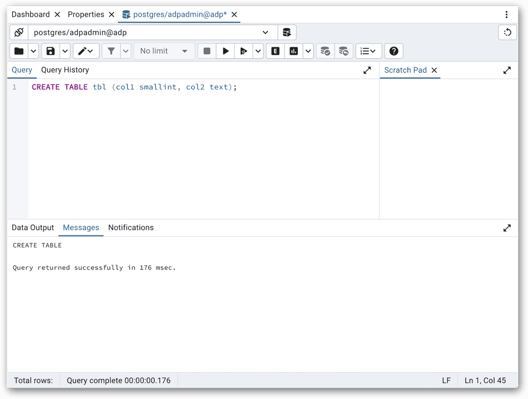Open the No limit rows dropdown

(x=164, y=51)
